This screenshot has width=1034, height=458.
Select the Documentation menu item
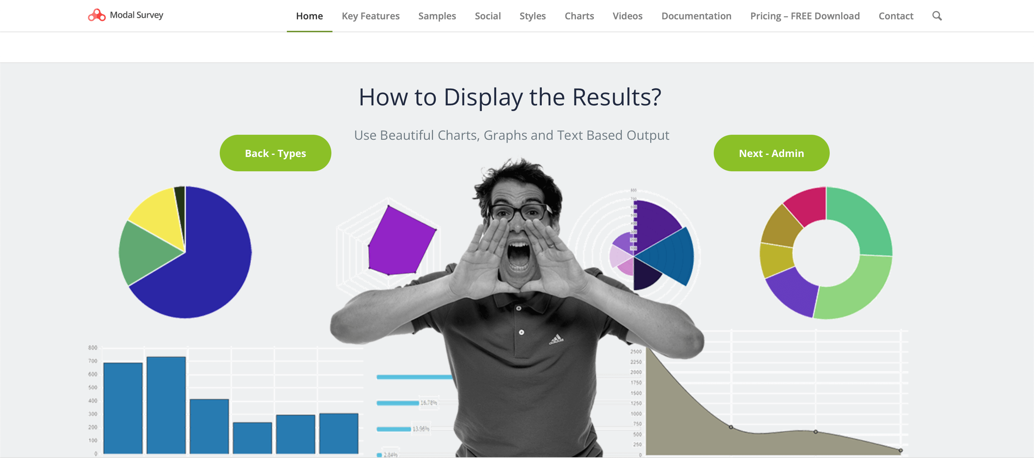(x=697, y=15)
